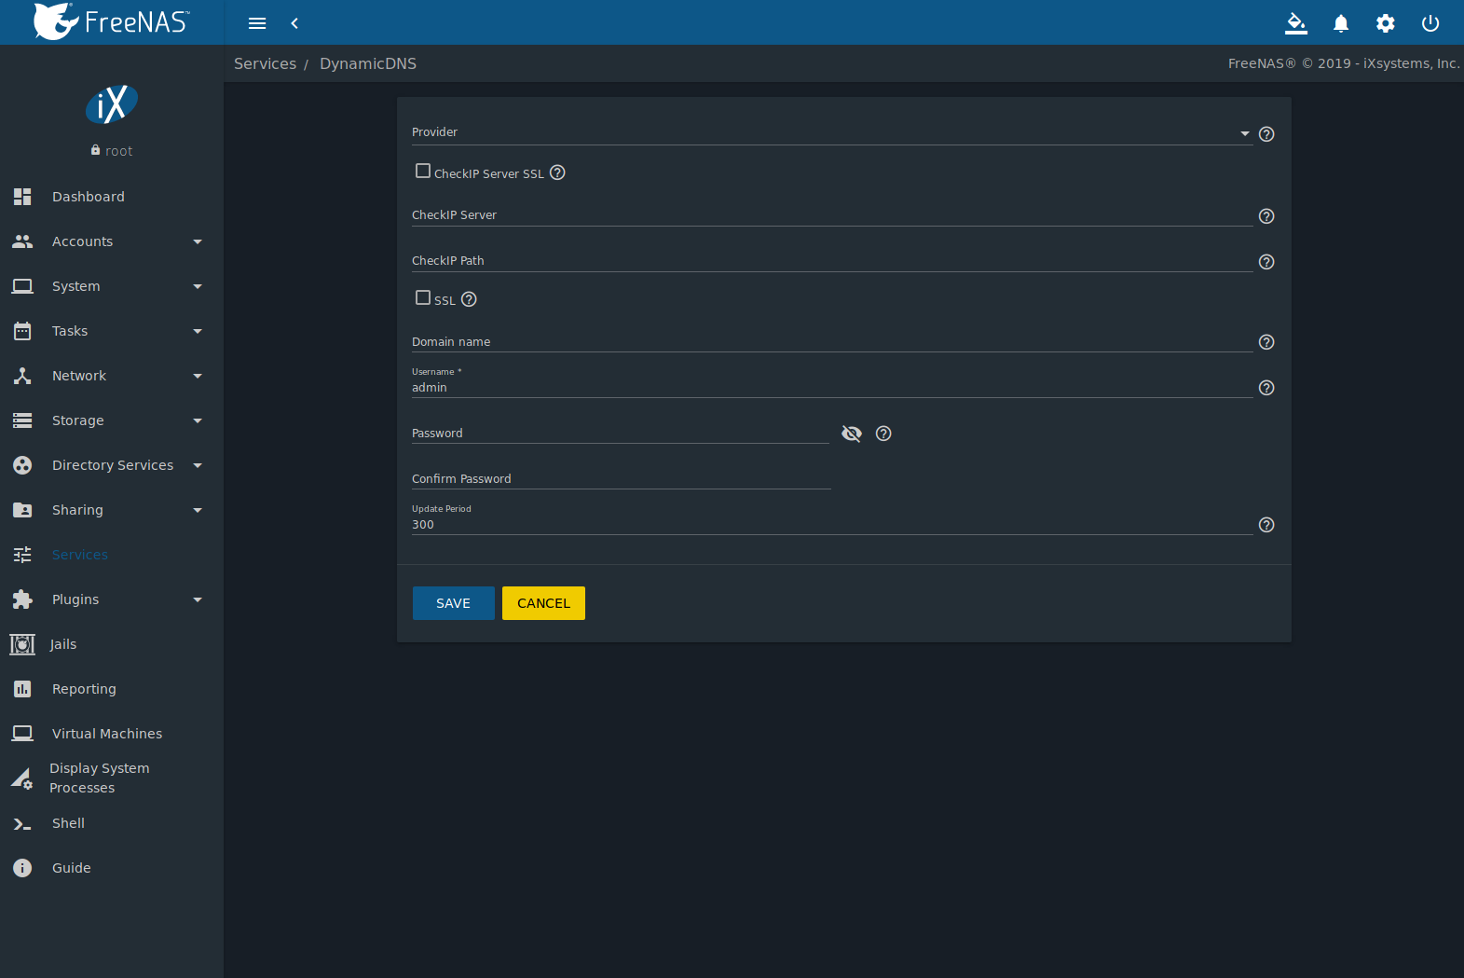Open the Virtual Machines menu item
Screen dimensions: 1464x978
coord(112,734)
